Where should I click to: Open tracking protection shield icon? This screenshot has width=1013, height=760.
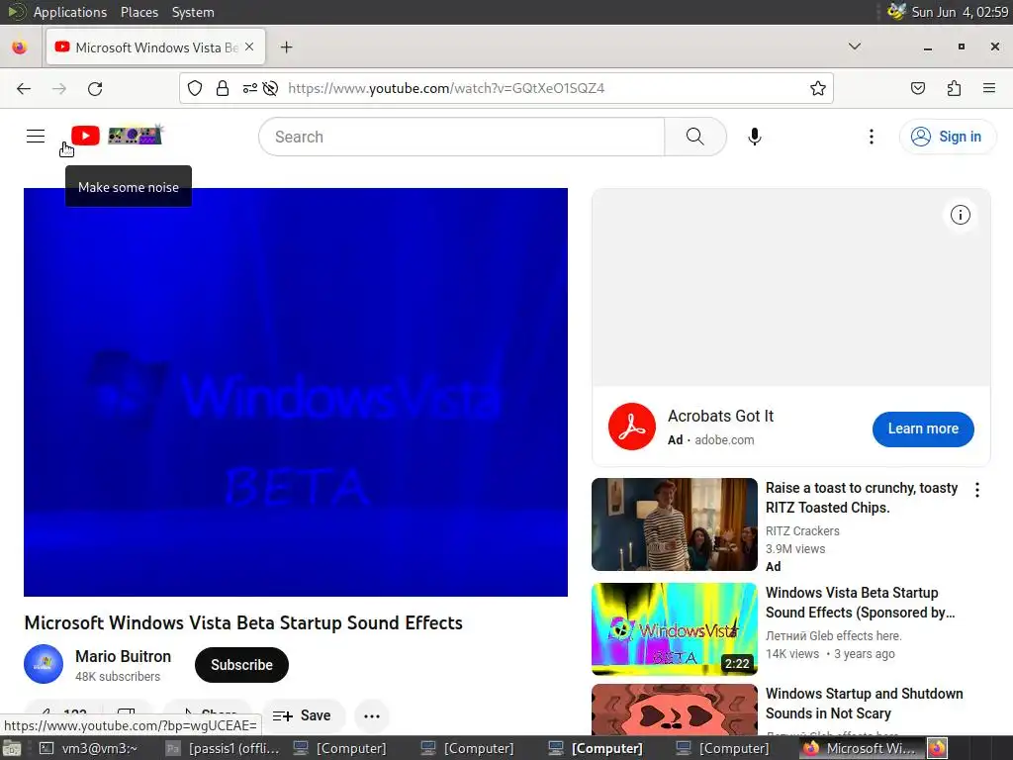point(195,88)
